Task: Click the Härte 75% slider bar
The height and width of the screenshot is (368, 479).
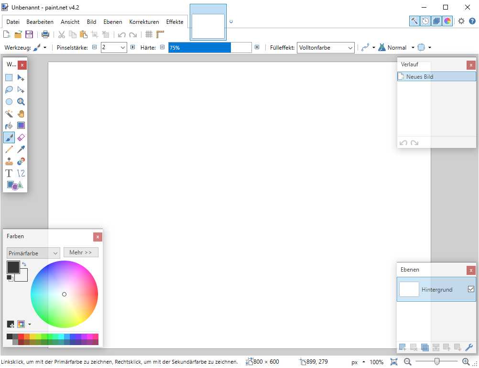Action: (210, 48)
